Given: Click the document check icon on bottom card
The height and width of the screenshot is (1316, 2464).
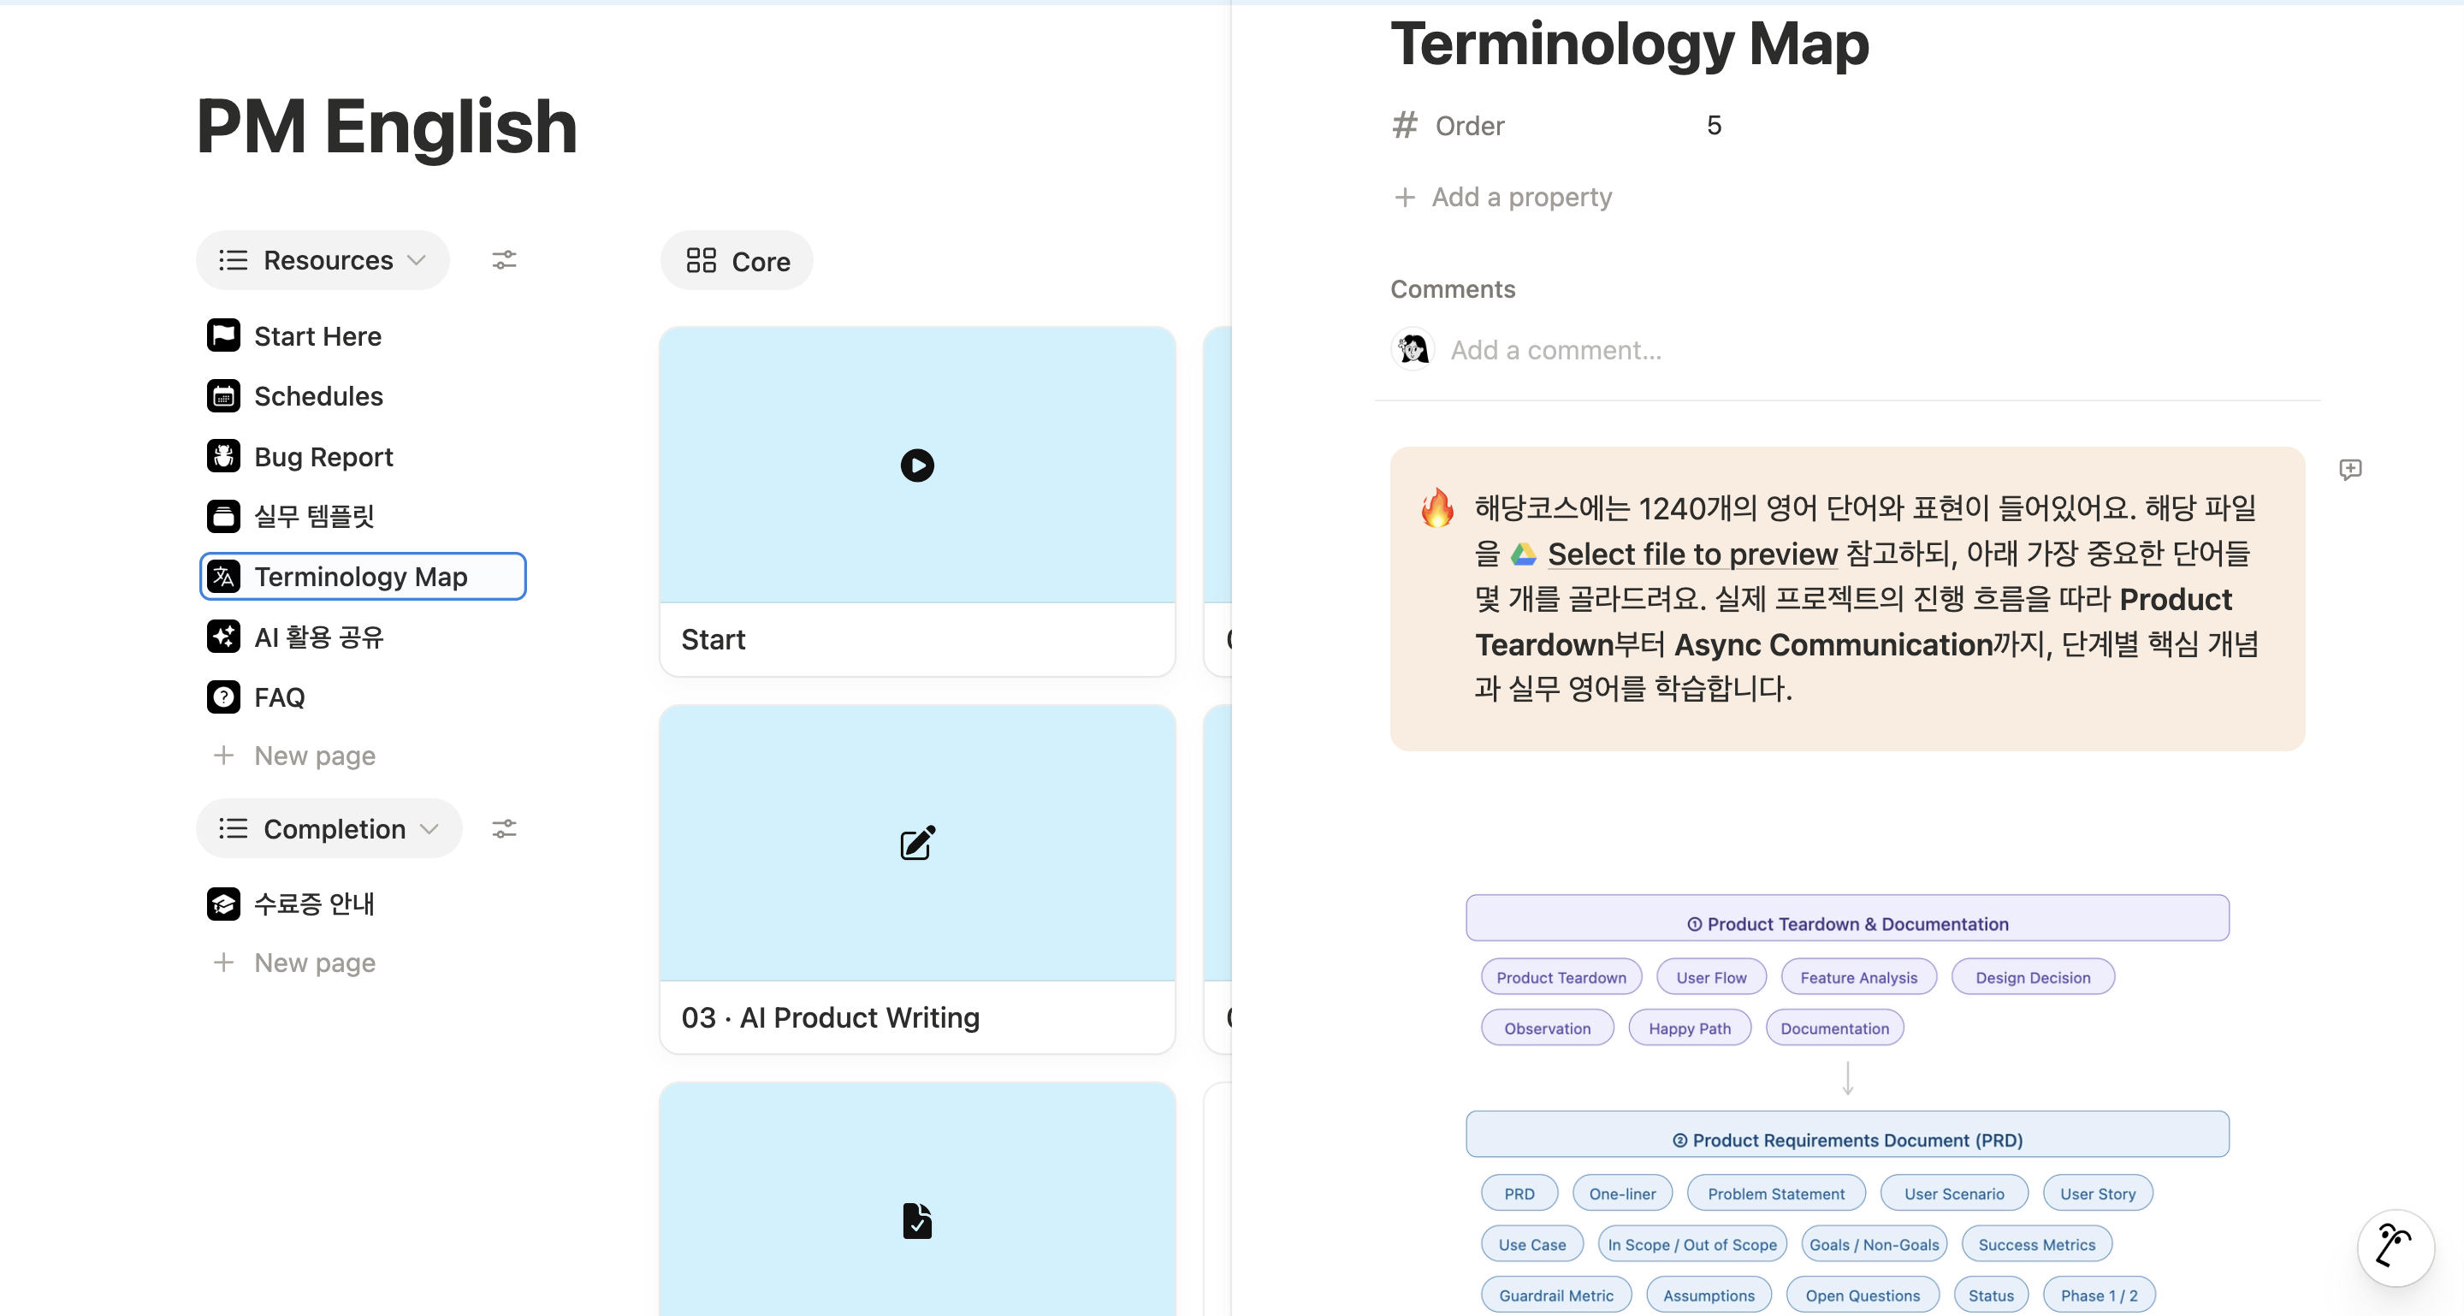Looking at the screenshot, I should pyautogui.click(x=916, y=1220).
